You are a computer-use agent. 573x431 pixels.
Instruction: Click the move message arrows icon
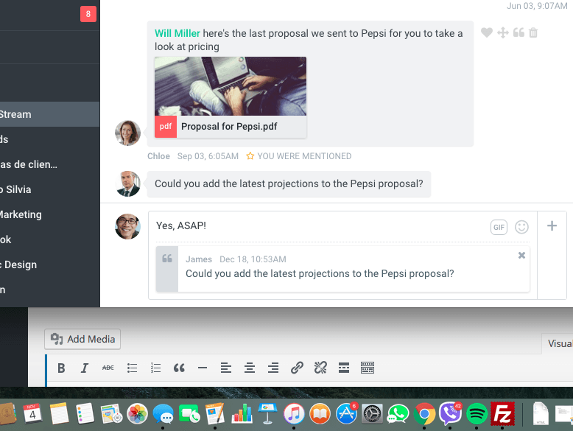click(503, 32)
